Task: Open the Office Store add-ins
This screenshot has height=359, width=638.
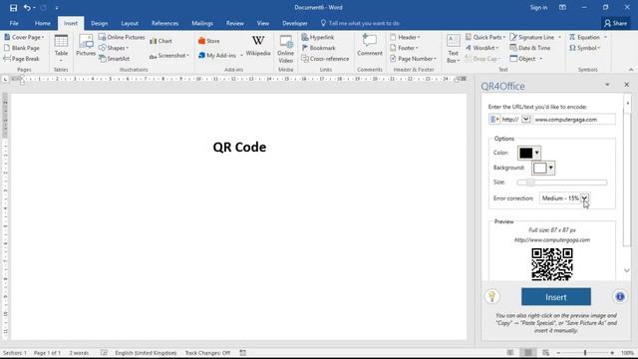Action: [x=208, y=41]
